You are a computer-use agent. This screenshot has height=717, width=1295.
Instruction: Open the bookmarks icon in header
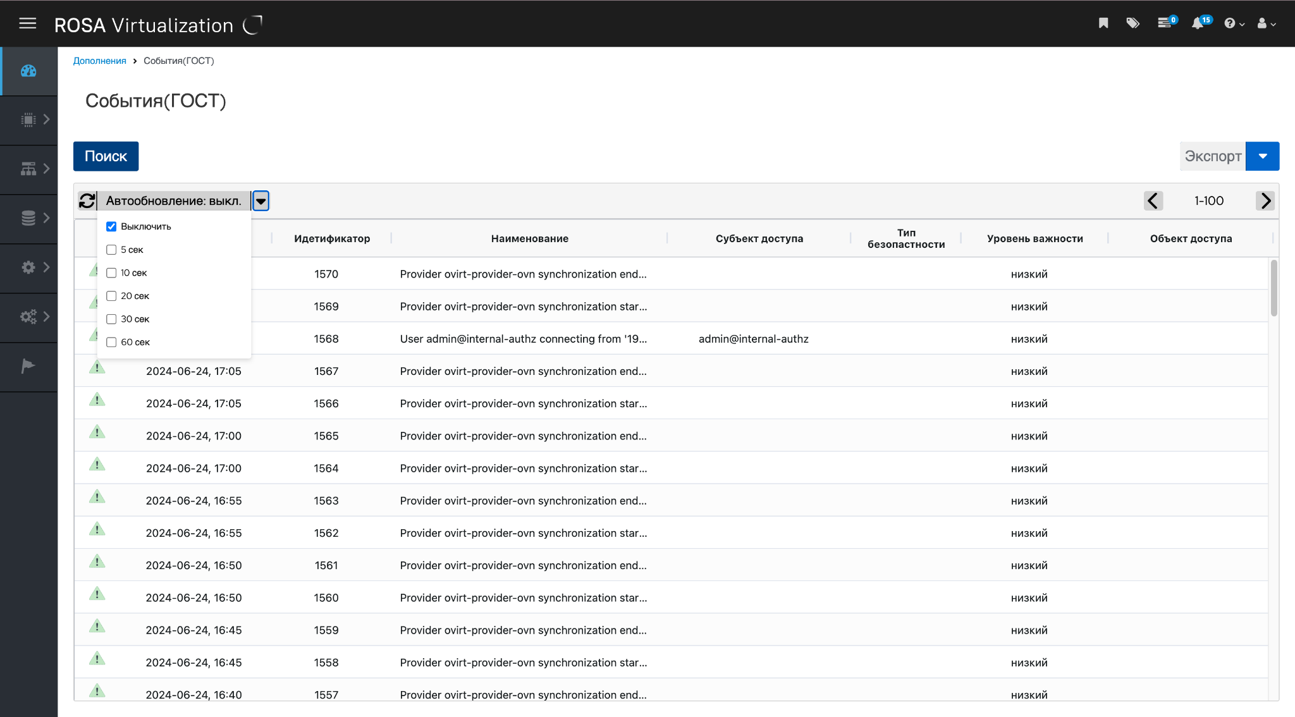tap(1103, 23)
